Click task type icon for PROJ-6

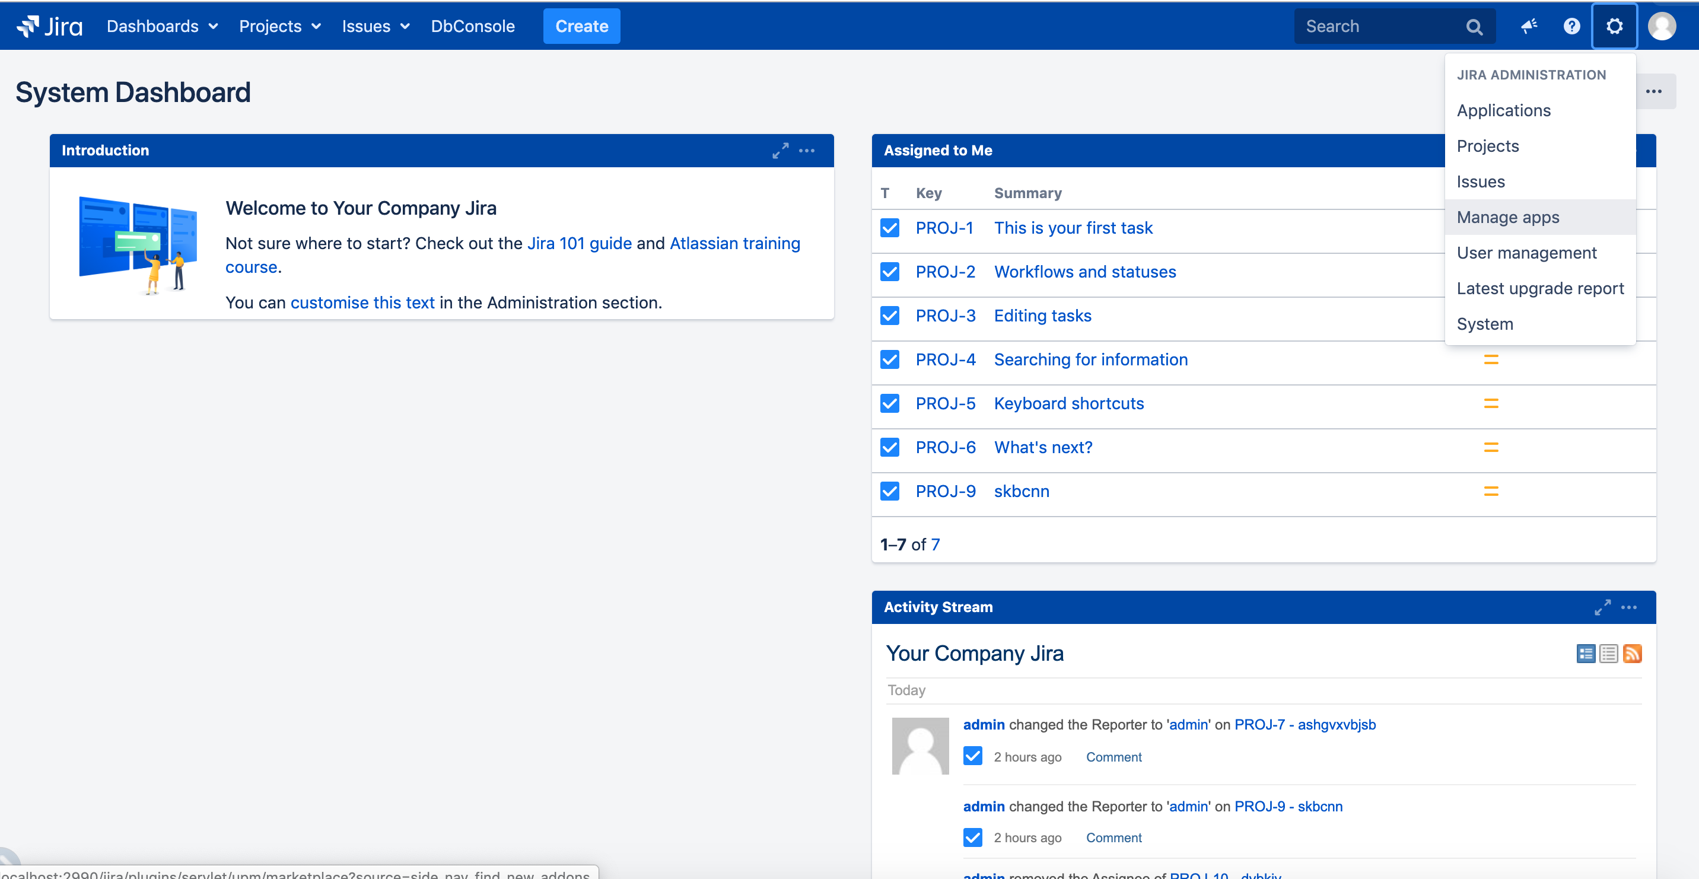click(x=889, y=448)
